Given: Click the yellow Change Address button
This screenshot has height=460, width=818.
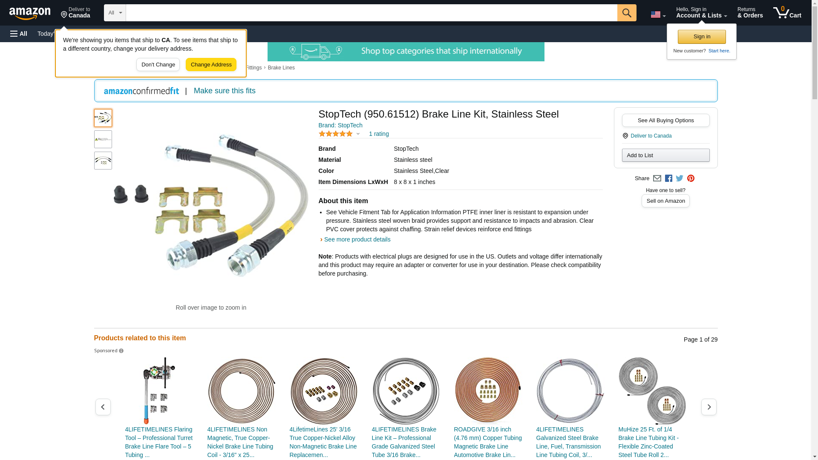Looking at the screenshot, I should [x=211, y=65].
